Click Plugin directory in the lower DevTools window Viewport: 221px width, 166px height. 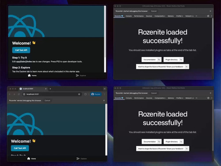click(x=174, y=142)
